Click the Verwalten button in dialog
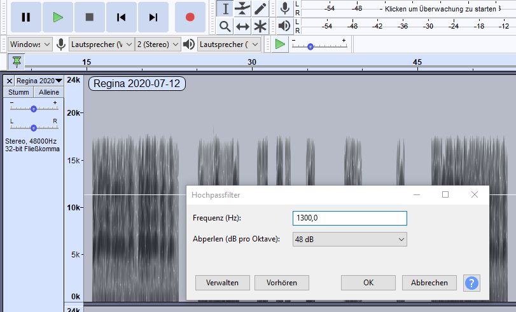516x312 pixels. tap(222, 283)
